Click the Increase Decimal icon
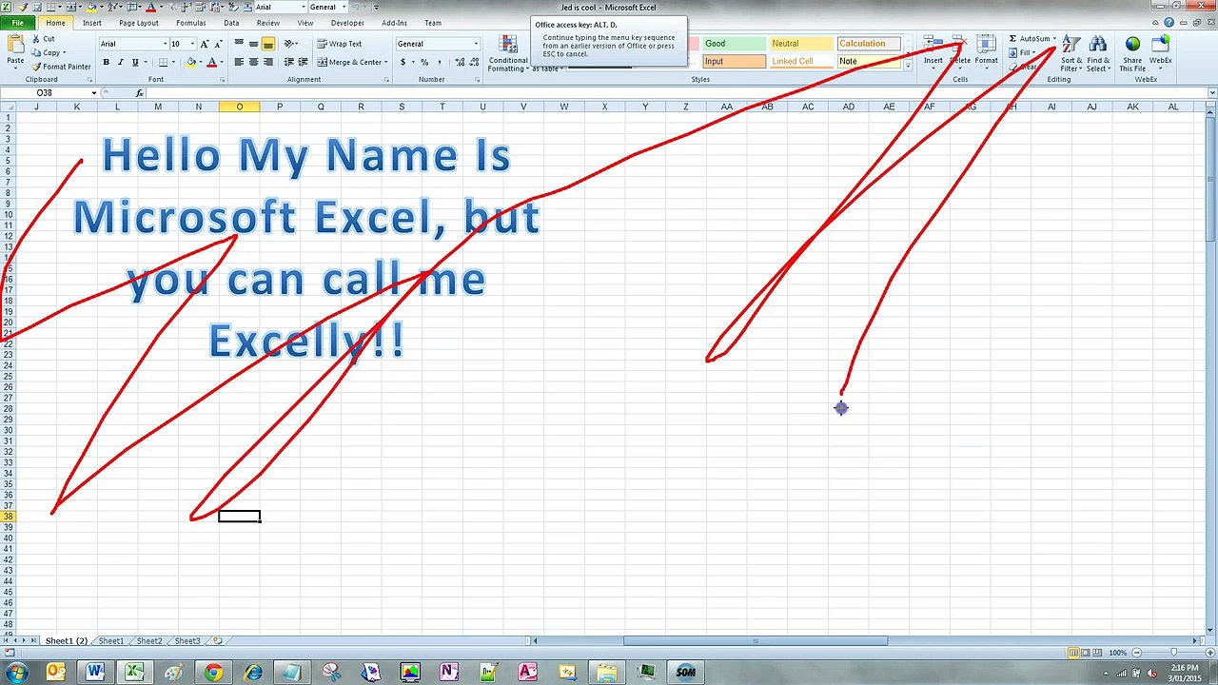The width and height of the screenshot is (1218, 685). coord(461,62)
